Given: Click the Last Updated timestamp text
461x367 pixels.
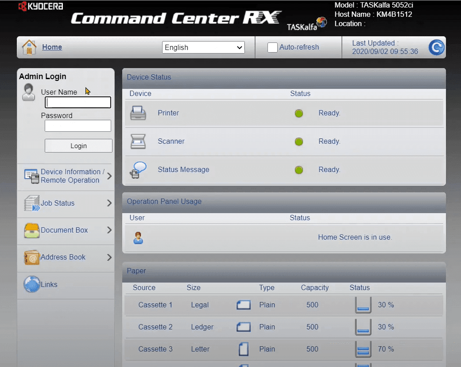Looking at the screenshot, I should pos(385,47).
